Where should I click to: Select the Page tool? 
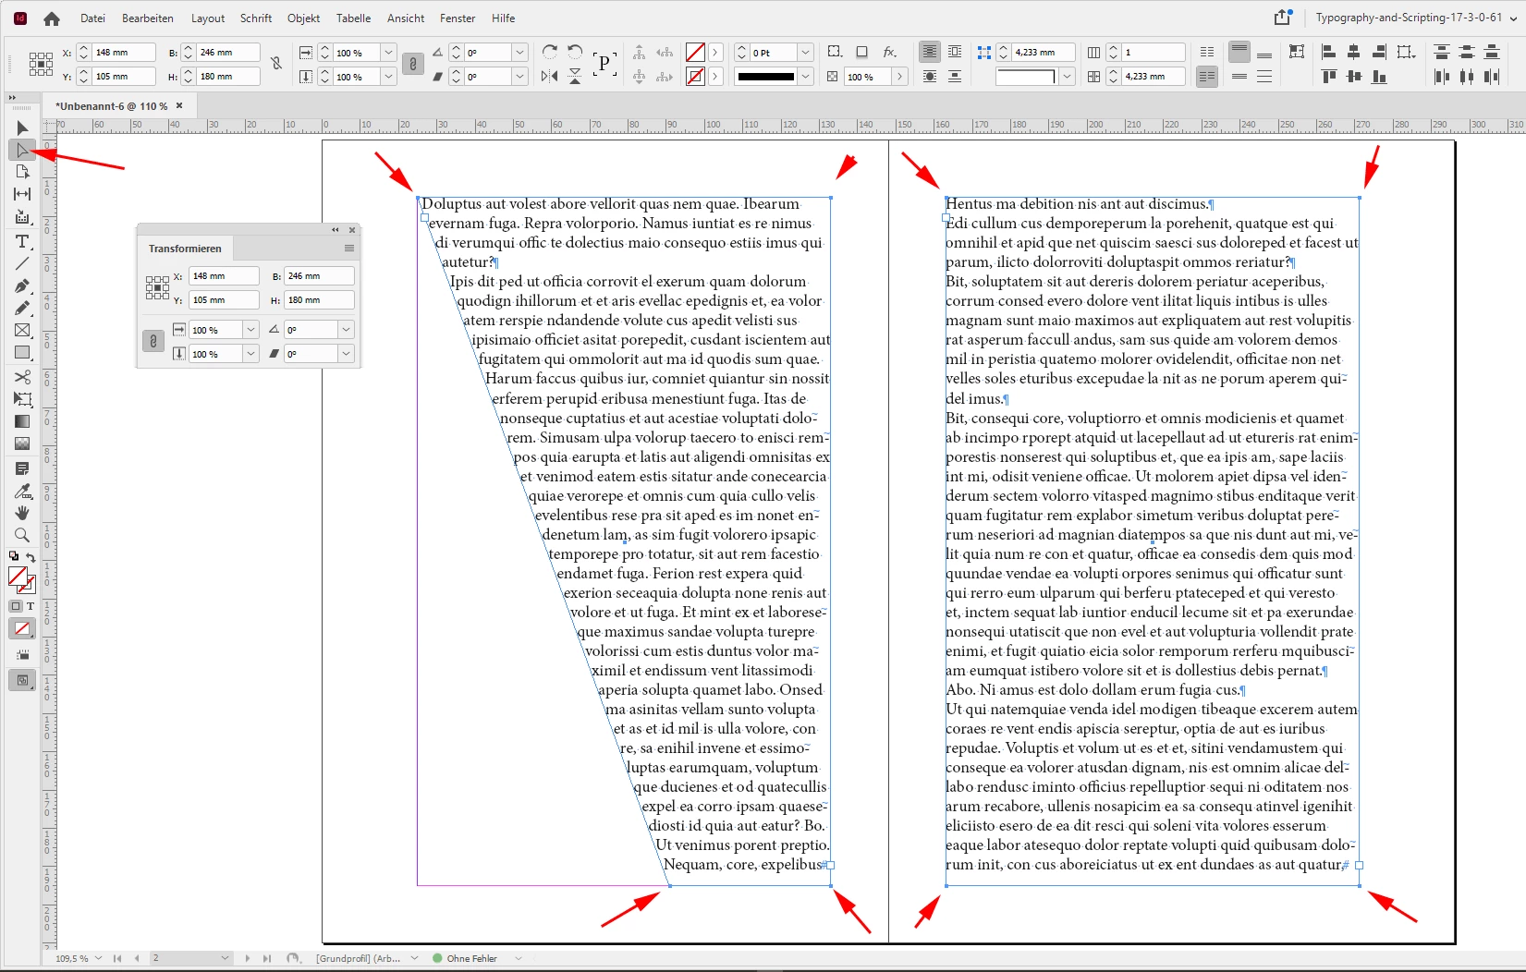[x=22, y=172]
